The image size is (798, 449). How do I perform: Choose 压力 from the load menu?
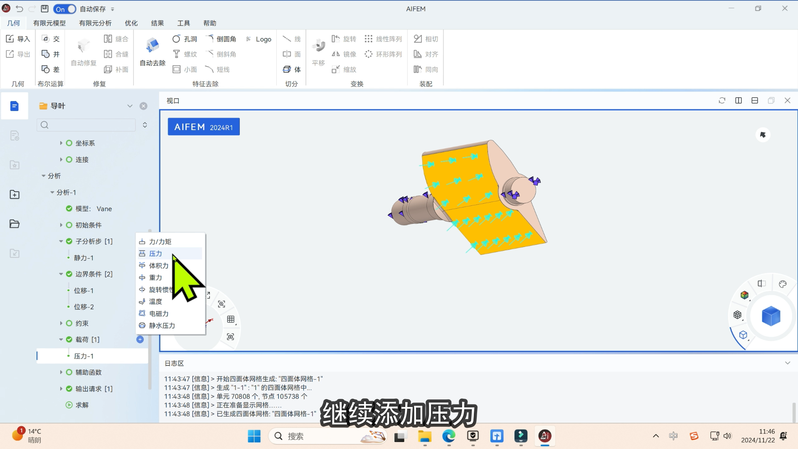[155, 254]
